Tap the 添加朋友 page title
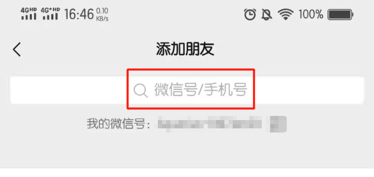Screen dimensions: 374x177 (185, 49)
